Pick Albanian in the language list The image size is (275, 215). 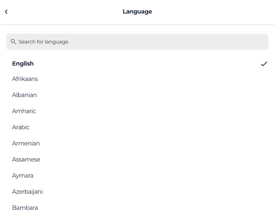point(25,95)
